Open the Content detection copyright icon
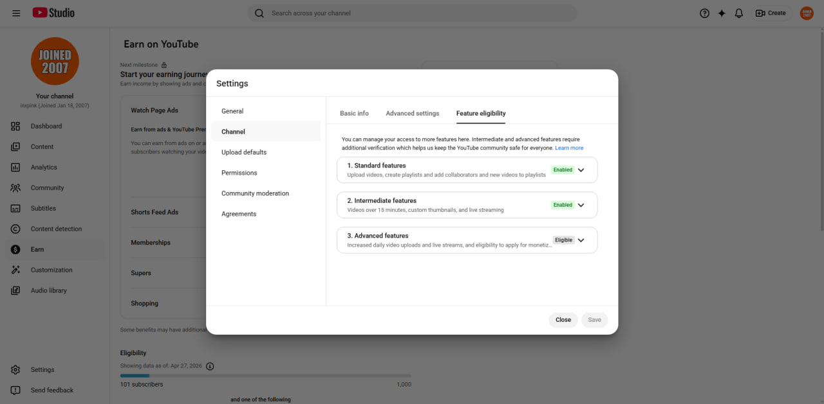This screenshot has height=404, width=824. (x=15, y=229)
